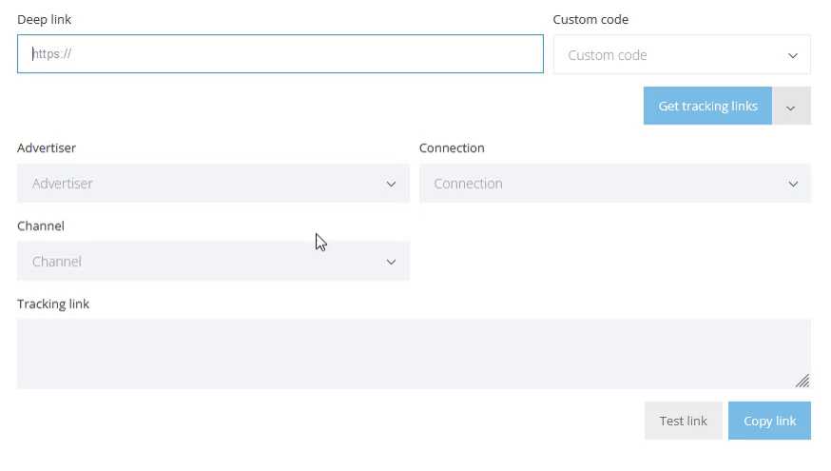Click the chevron arrow in Custom code field

(793, 56)
